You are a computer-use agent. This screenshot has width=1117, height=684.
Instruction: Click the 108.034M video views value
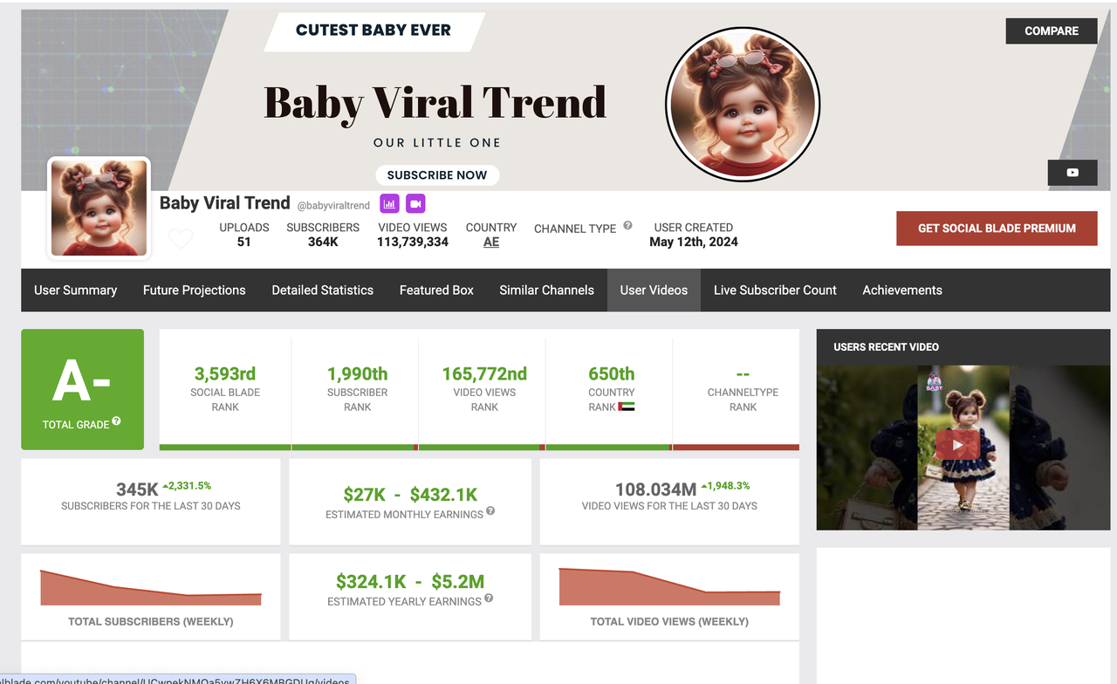click(655, 490)
